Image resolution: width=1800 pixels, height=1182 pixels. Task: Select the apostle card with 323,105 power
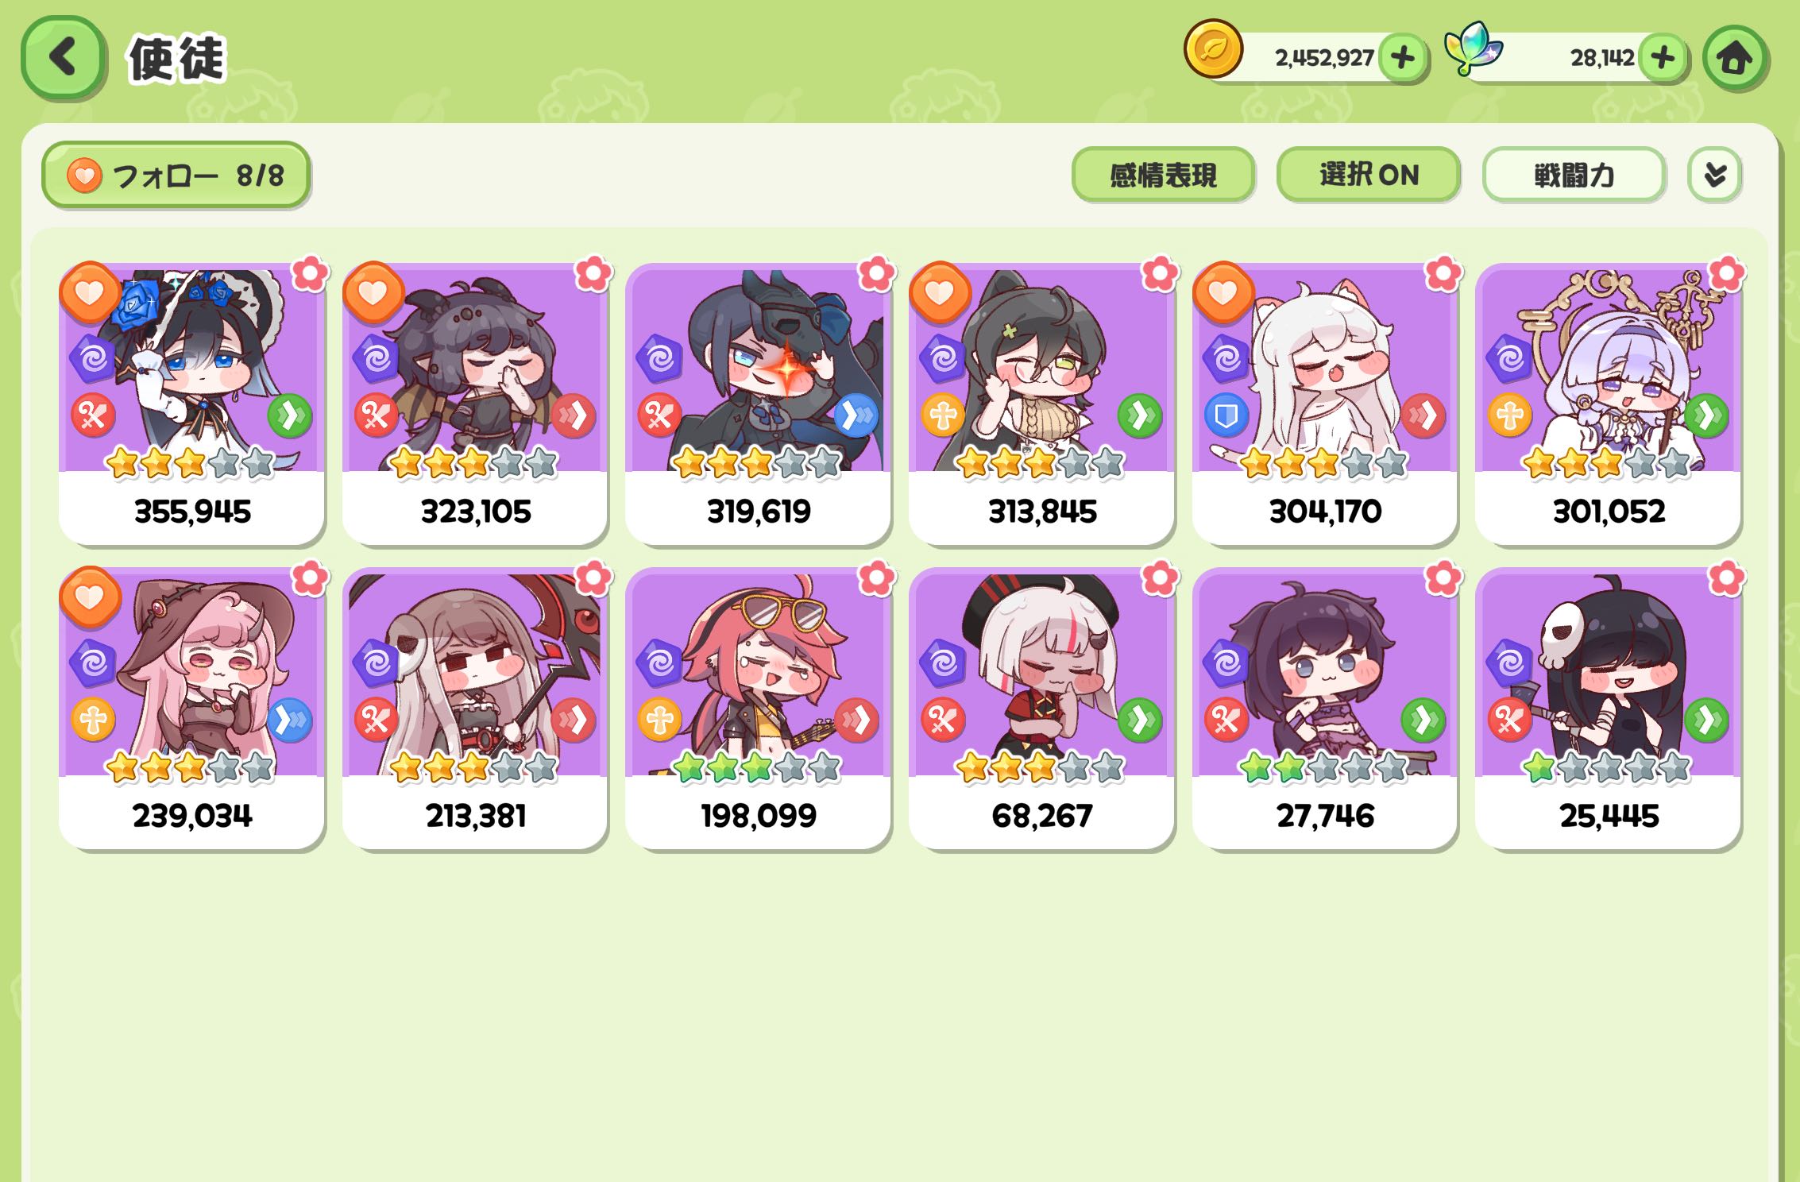(x=475, y=404)
